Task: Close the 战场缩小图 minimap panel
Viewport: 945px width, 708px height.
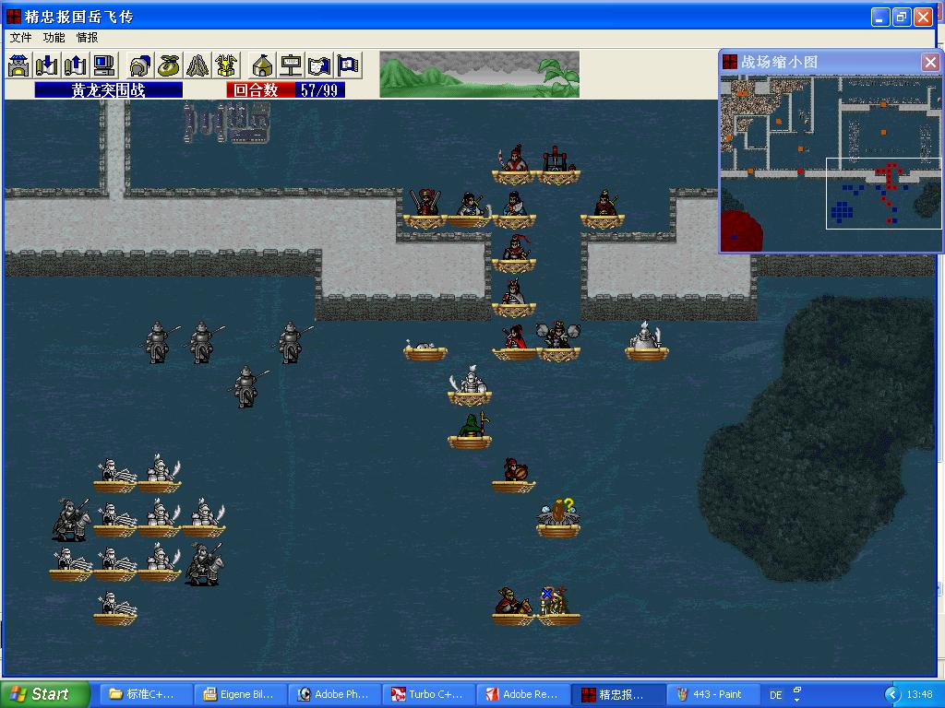Action: (x=930, y=62)
